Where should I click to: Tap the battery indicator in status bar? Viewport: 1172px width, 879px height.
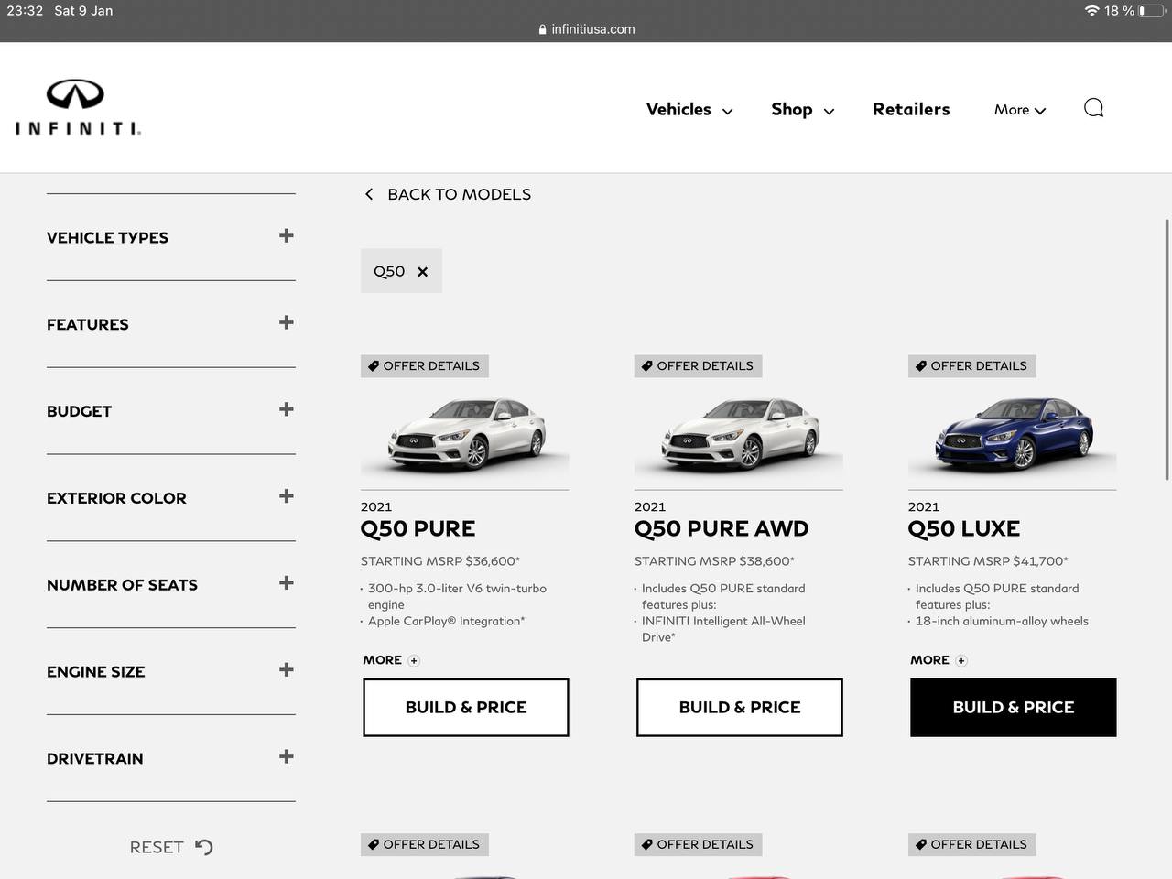(1151, 11)
